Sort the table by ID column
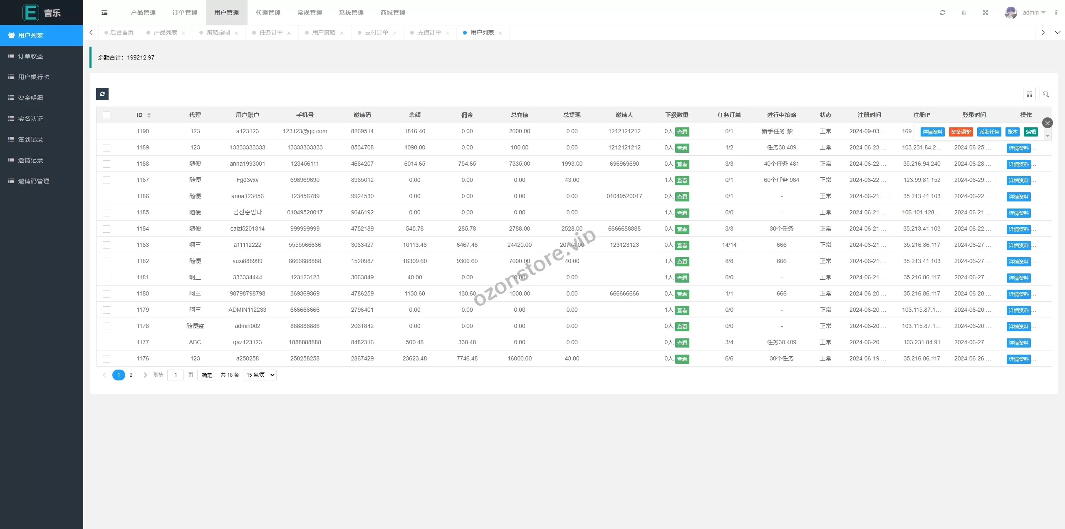The width and height of the screenshot is (1065, 529). pyautogui.click(x=149, y=115)
